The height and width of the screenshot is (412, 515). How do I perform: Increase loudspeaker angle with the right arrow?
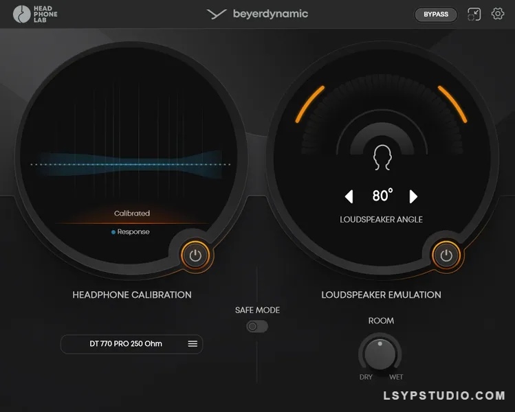pos(413,196)
